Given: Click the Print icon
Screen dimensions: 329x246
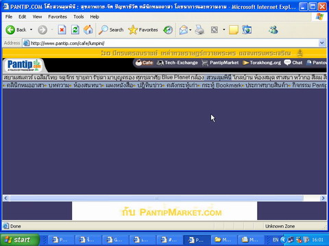Looking at the screenshot, I should click(199, 30).
